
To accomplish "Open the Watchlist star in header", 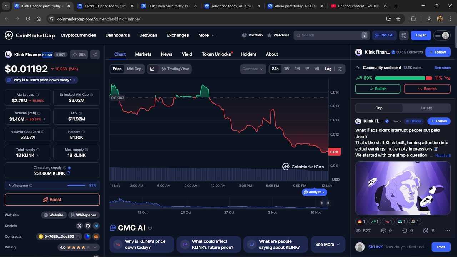I will (270, 35).
